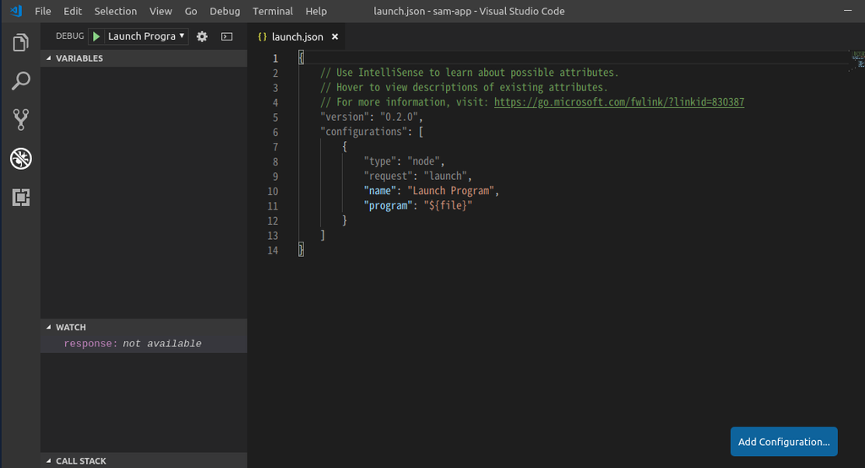Image resolution: width=865 pixels, height=468 pixels.
Task: Open the Explorer view icon
Action: [x=20, y=42]
